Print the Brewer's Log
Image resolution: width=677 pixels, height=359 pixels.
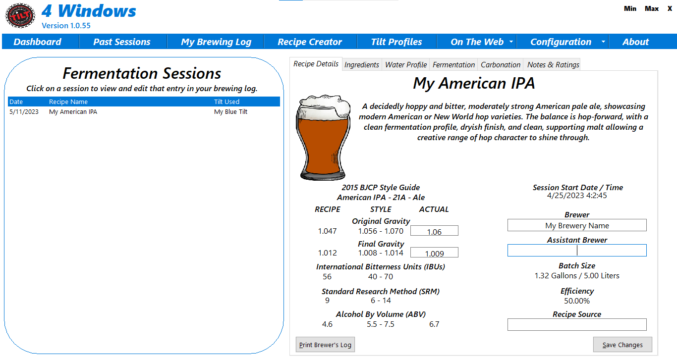tap(325, 344)
